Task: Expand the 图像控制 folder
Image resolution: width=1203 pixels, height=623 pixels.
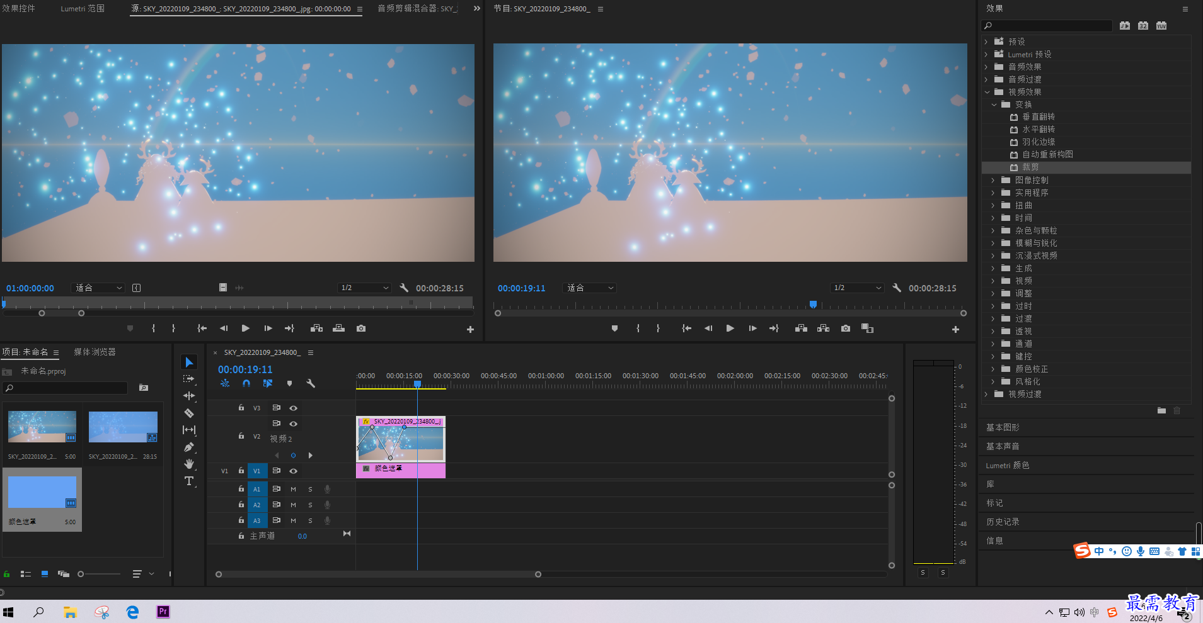Action: pos(993,180)
